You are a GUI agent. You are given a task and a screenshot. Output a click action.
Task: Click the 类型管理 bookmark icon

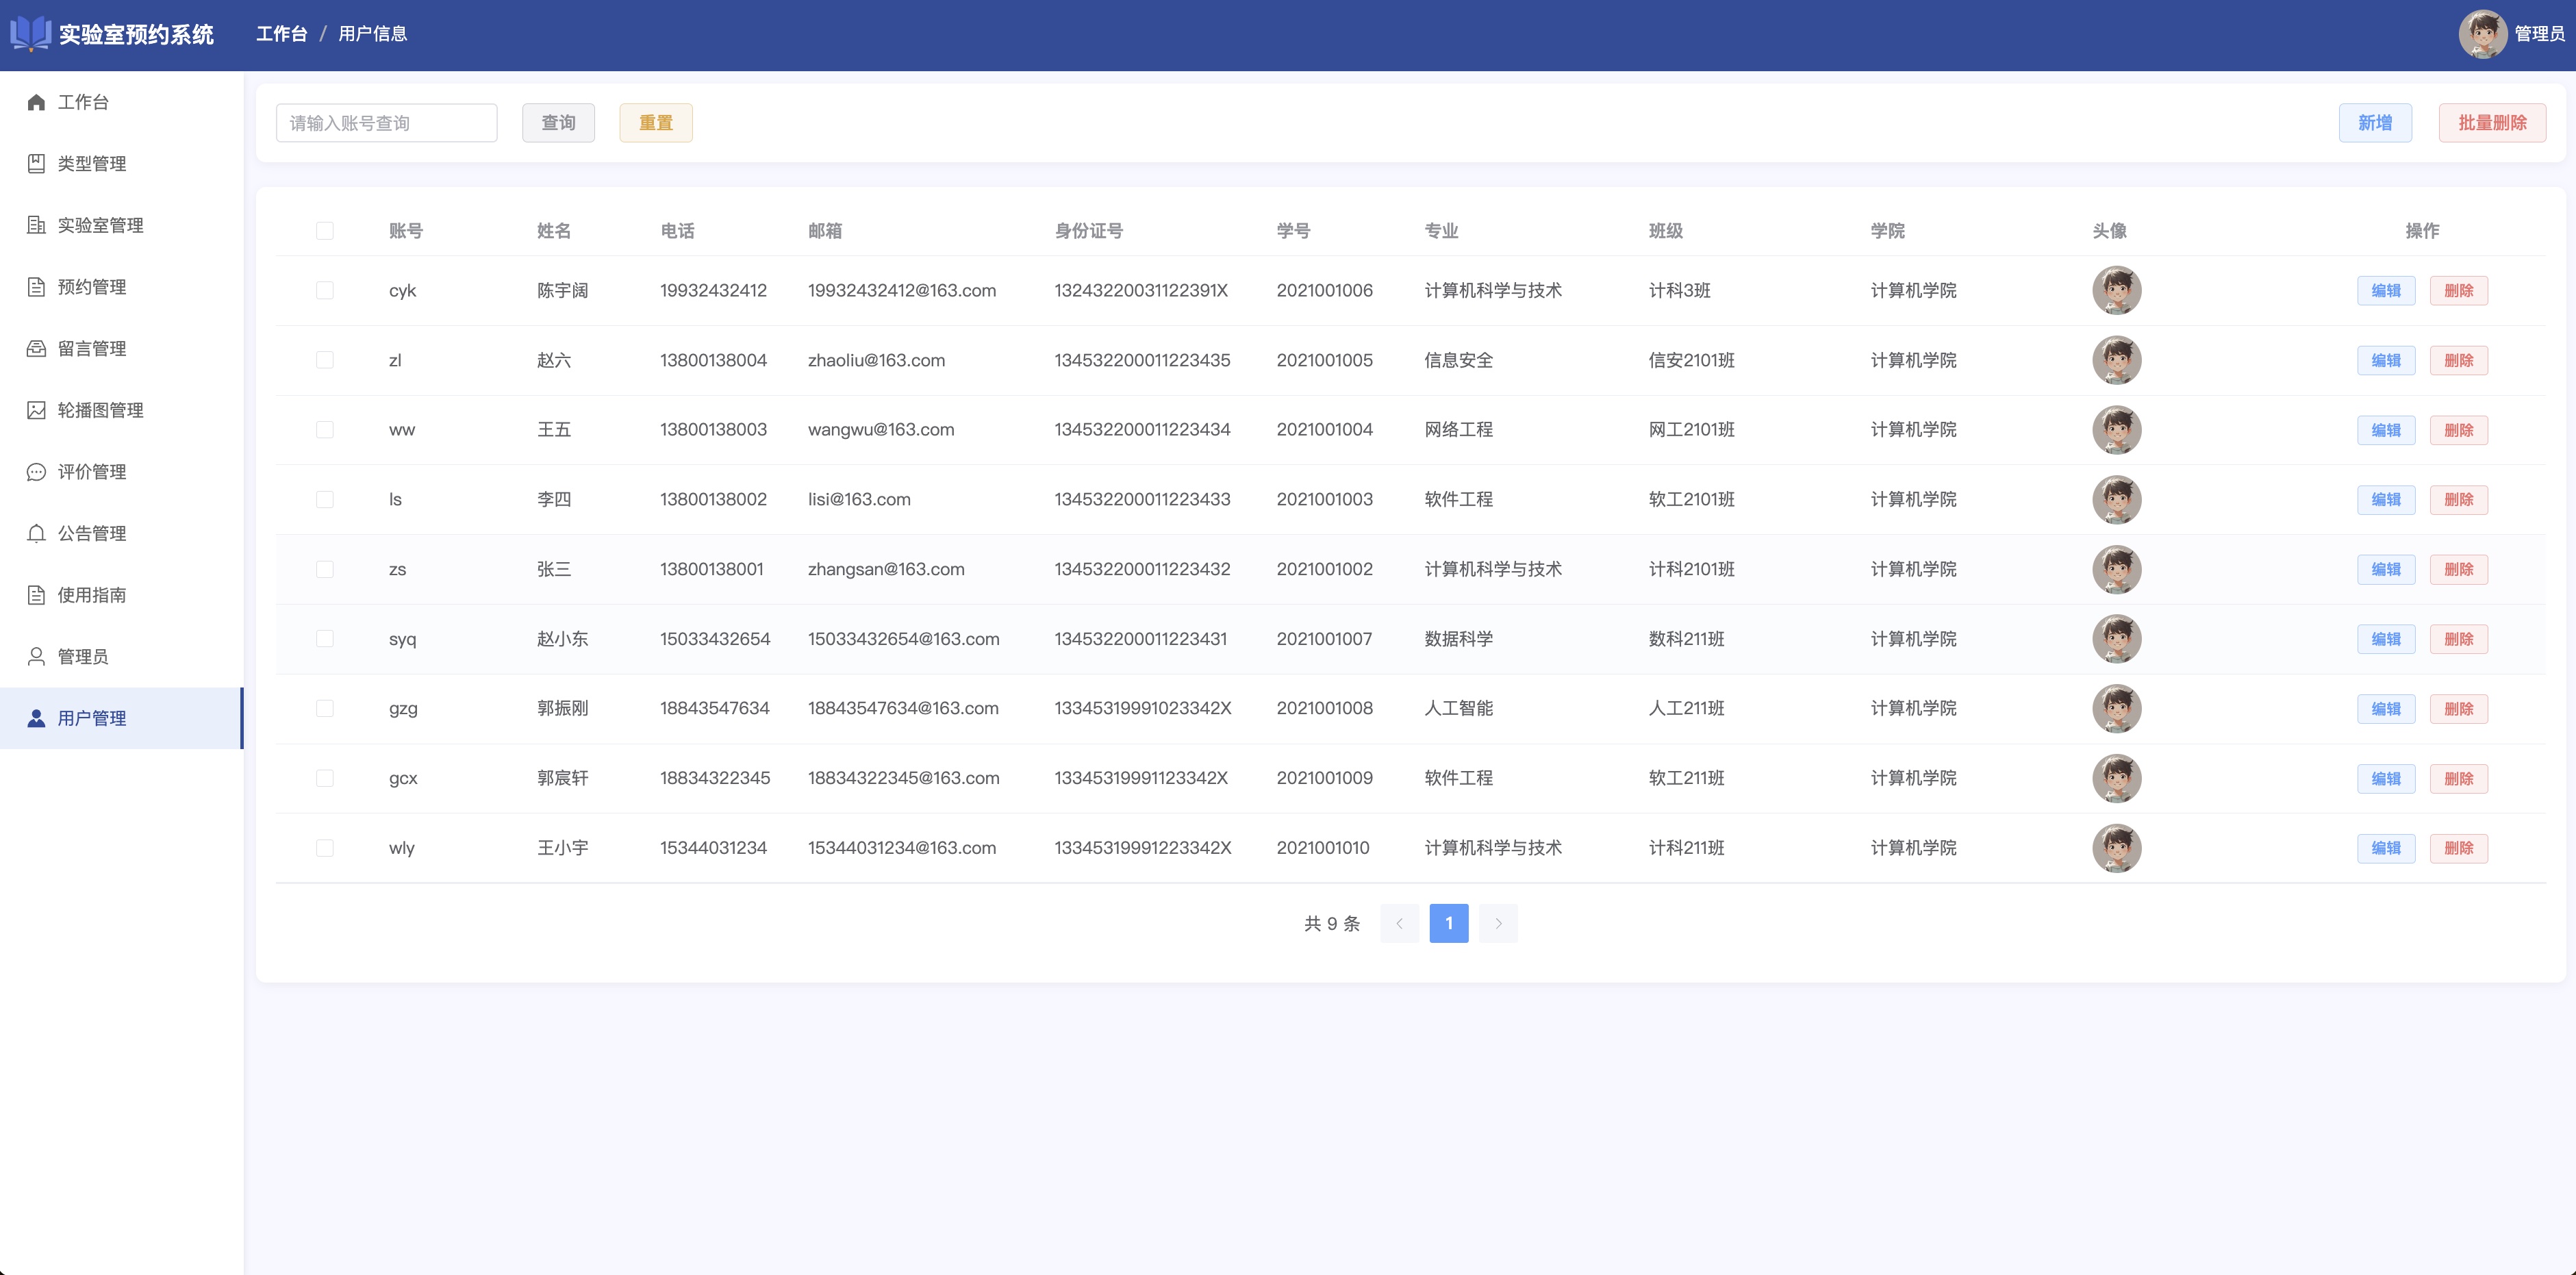[x=36, y=164]
